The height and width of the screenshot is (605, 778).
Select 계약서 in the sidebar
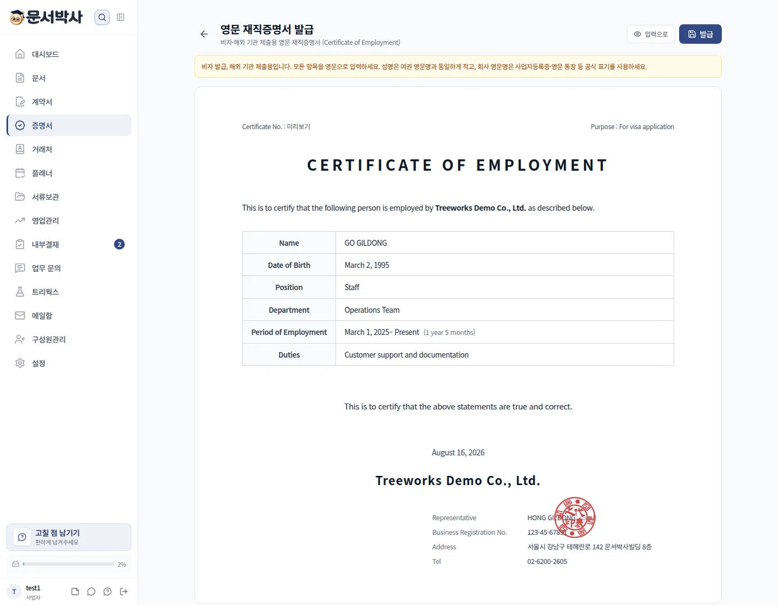[x=69, y=102]
